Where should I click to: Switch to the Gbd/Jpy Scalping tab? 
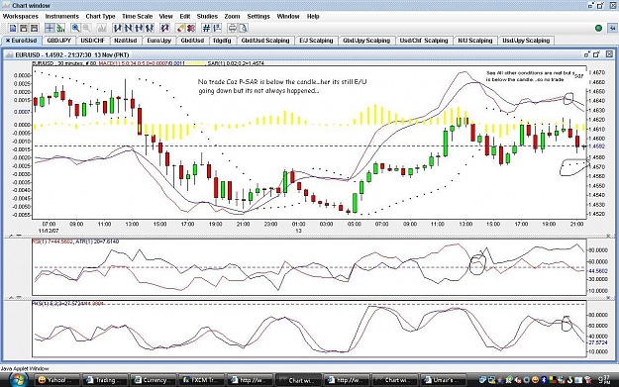[x=366, y=41]
